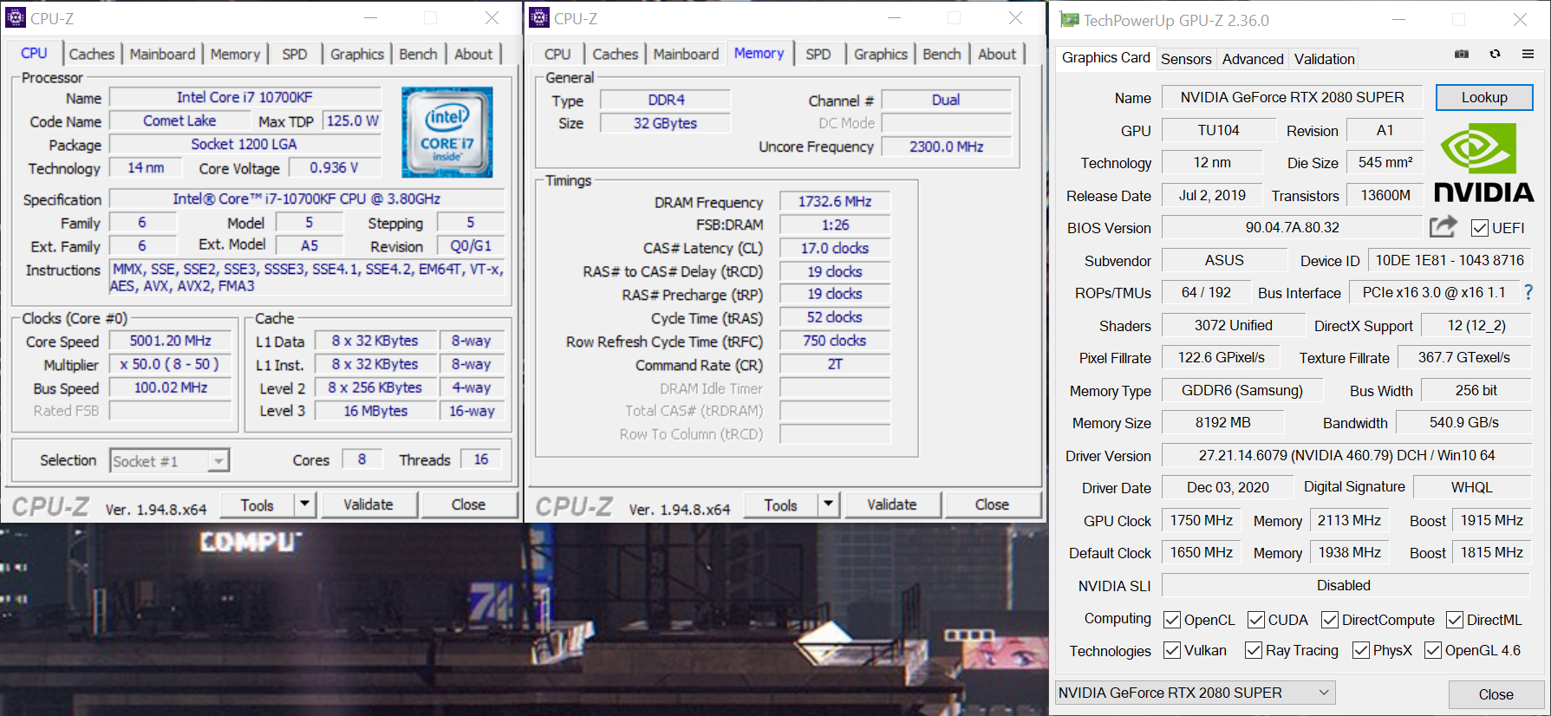This screenshot has height=716, width=1551.
Task: Expand the GPU selector dropdown at the bottom of GPU-Z
Action: point(1323,693)
